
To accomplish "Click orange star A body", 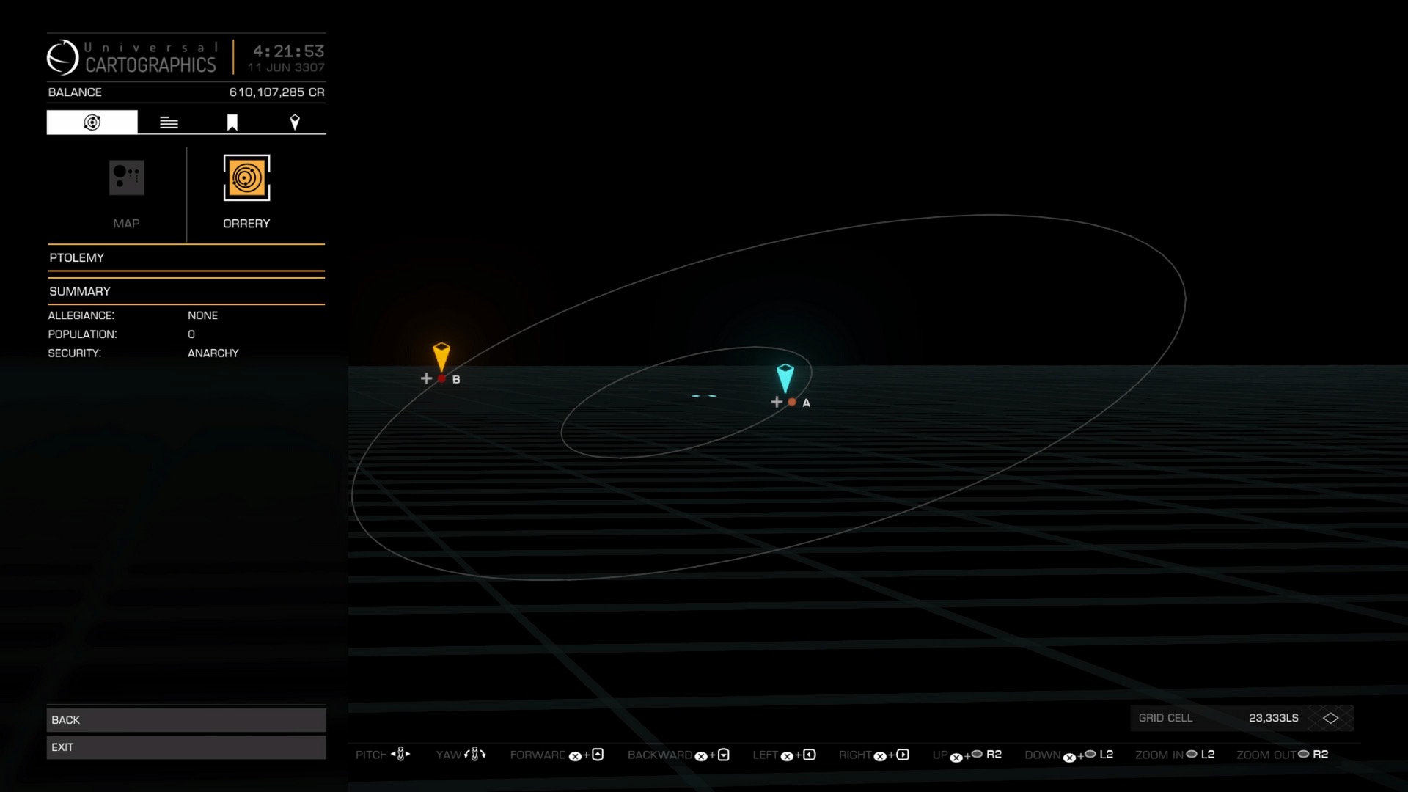I will click(792, 402).
